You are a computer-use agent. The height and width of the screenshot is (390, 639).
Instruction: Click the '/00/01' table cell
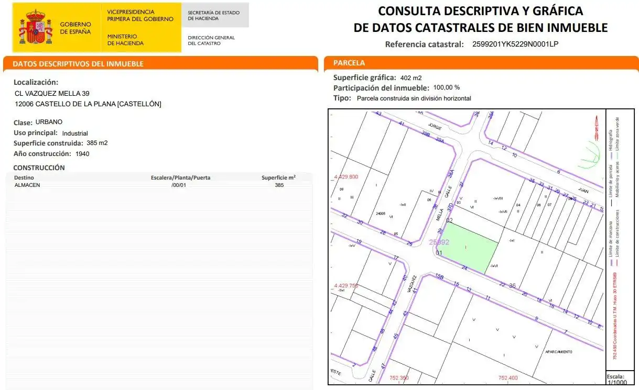(179, 185)
